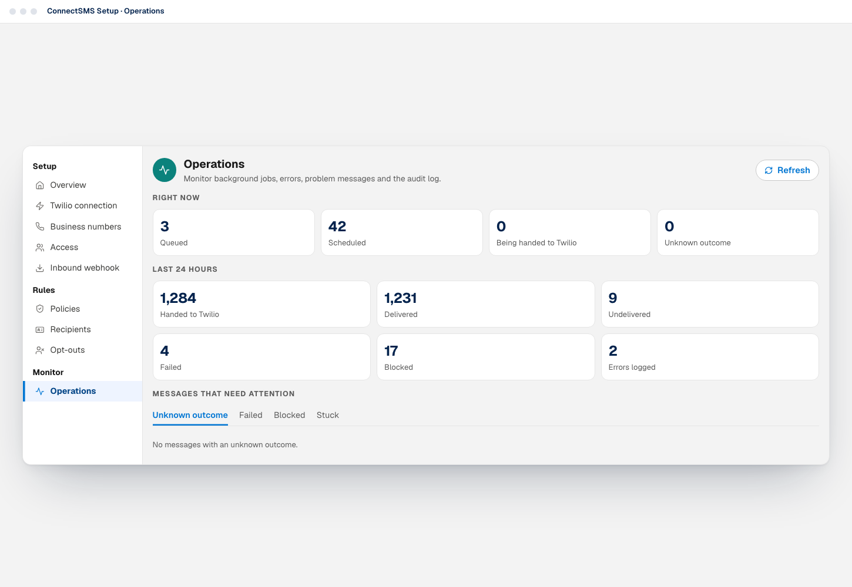Click the Twilio connection lightning icon

[40, 206]
